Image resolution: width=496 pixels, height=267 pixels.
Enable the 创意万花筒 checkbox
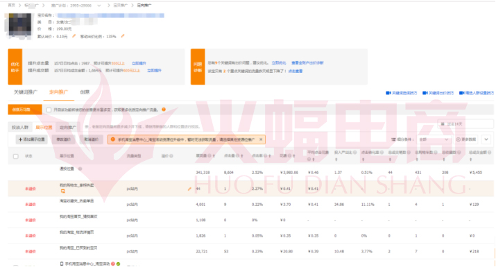pyautogui.click(x=49, y=110)
